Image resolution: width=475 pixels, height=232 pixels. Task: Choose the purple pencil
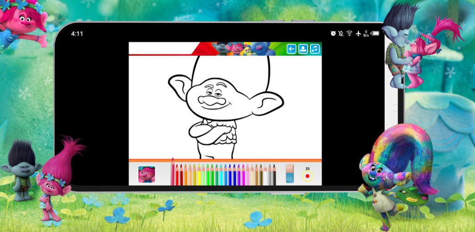tap(239, 175)
